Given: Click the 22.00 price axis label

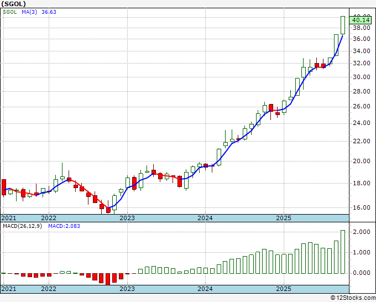Looking at the screenshot, I should point(362,141).
